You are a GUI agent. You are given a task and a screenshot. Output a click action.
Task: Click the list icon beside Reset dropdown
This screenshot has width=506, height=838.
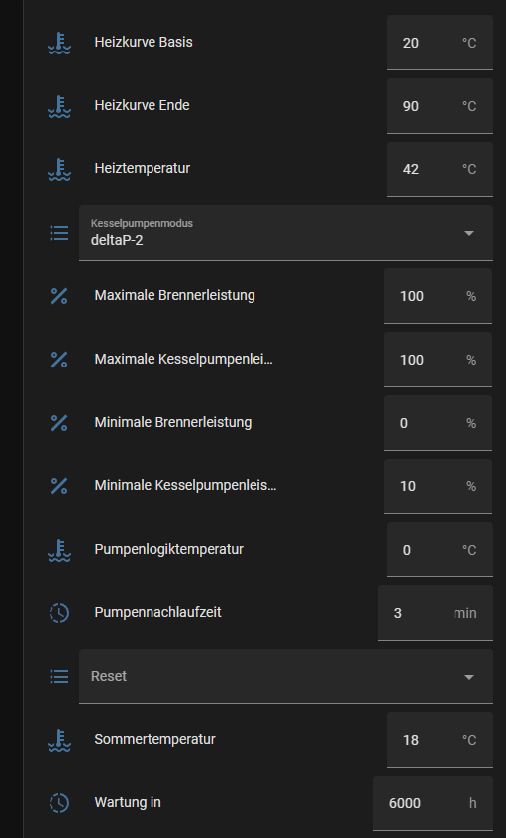(59, 677)
